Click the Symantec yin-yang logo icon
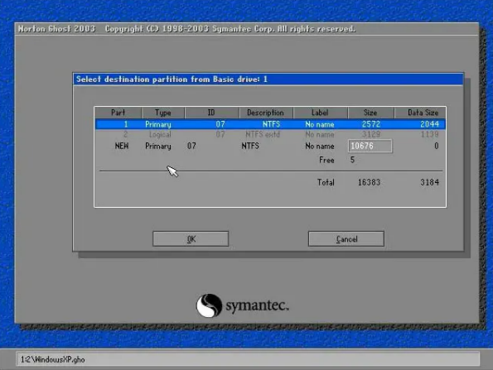 (209, 305)
